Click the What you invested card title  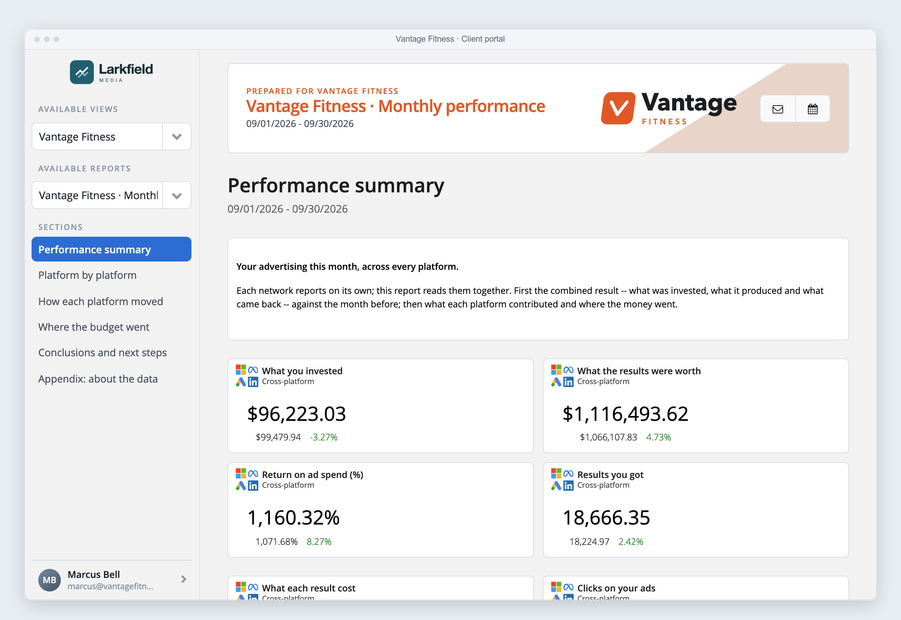[302, 371]
